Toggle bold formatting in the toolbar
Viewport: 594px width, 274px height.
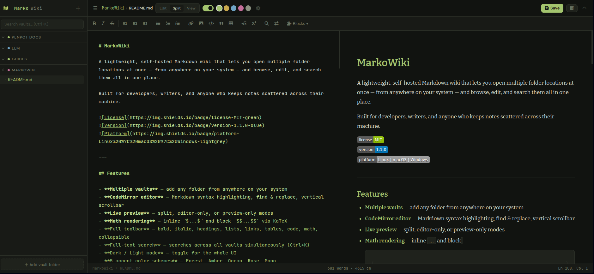[x=94, y=23]
